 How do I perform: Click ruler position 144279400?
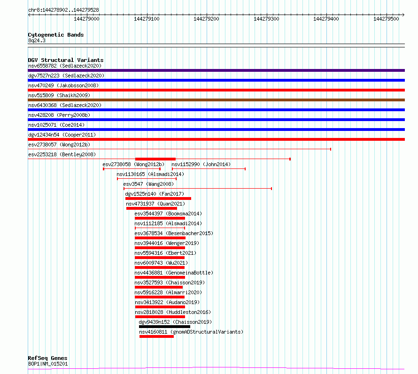(326, 19)
